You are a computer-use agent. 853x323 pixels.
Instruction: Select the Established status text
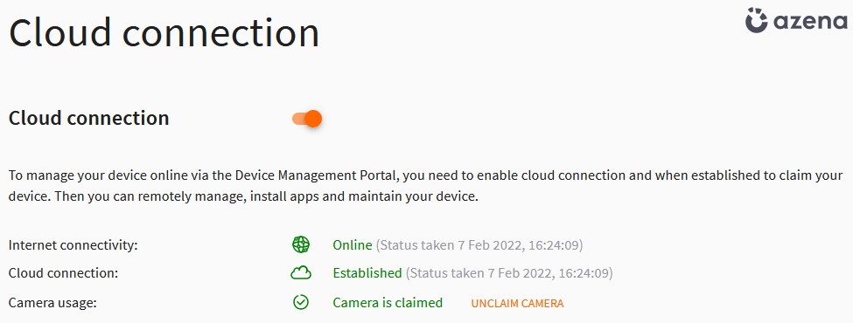click(x=367, y=273)
